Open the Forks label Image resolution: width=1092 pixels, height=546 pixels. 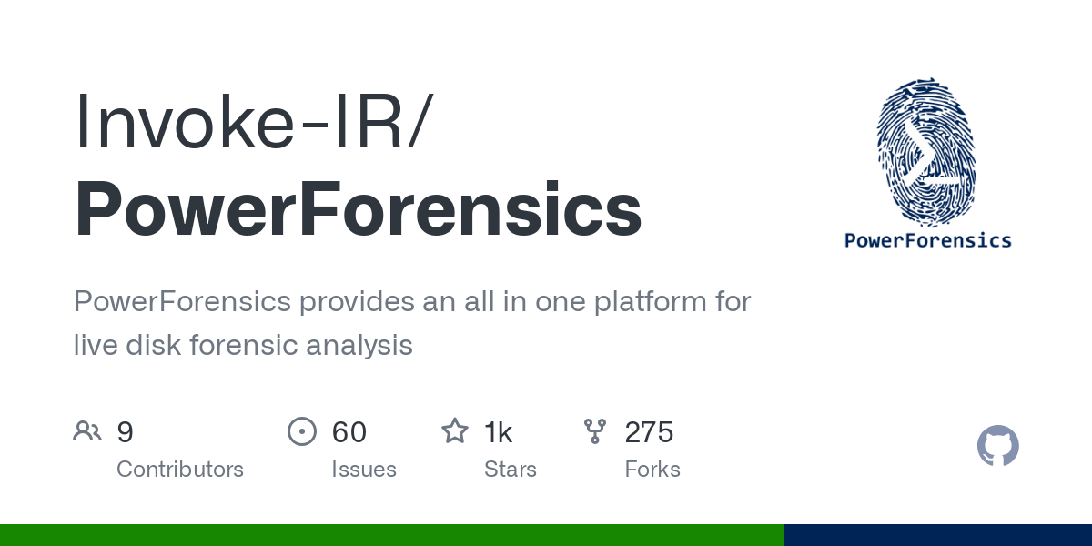(x=652, y=470)
